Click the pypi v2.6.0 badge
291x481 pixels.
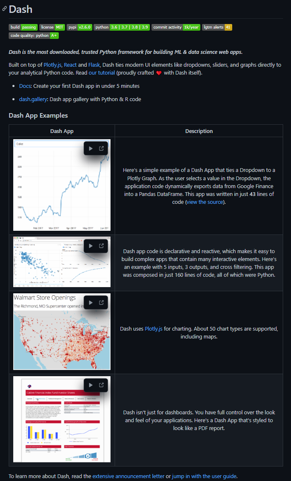click(x=79, y=27)
